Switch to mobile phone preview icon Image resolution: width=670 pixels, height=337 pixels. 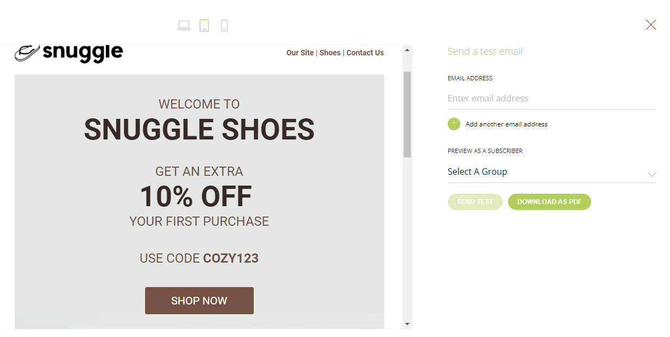(x=224, y=25)
